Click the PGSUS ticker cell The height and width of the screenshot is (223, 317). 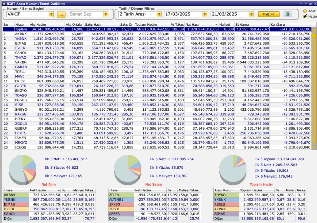tap(21, 100)
